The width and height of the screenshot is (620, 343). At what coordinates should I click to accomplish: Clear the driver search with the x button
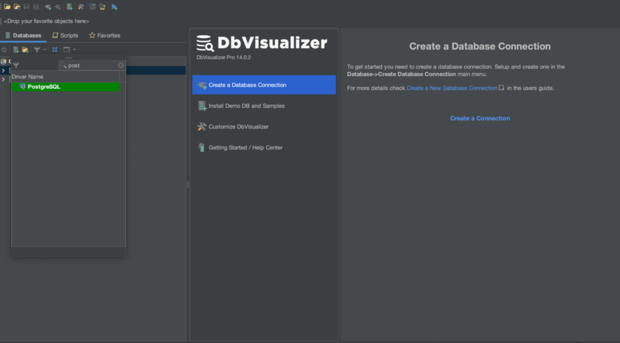click(x=121, y=65)
